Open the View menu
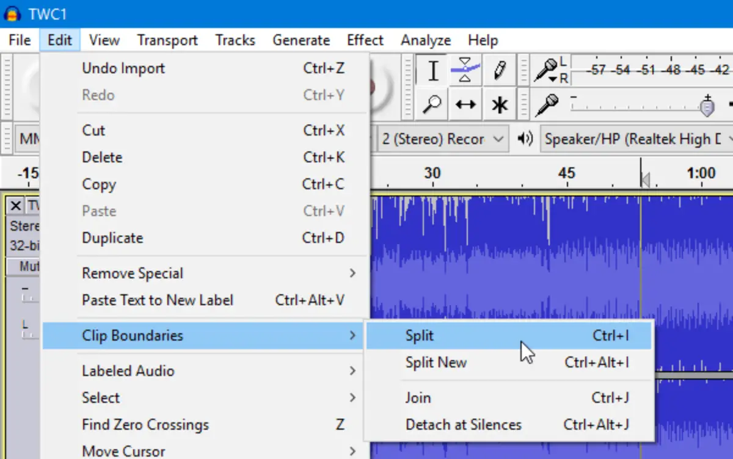 pyautogui.click(x=104, y=40)
